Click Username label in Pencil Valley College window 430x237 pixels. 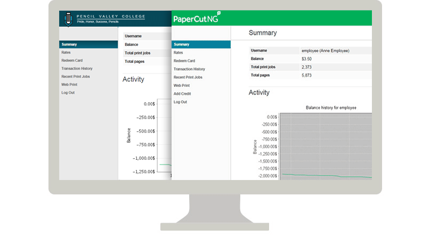click(x=133, y=36)
